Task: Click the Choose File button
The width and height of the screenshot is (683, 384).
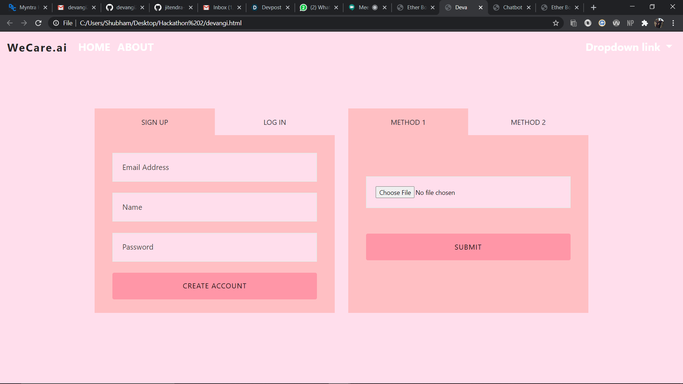Action: click(395, 192)
